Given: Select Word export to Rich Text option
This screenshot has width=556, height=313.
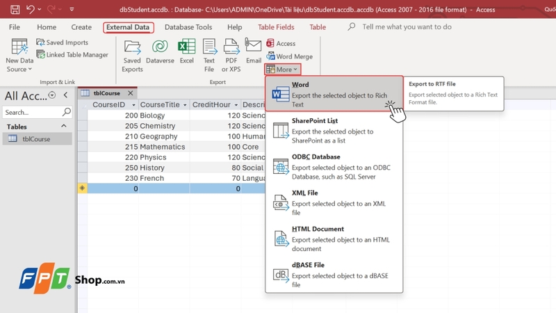Looking at the screenshot, I should (x=334, y=95).
